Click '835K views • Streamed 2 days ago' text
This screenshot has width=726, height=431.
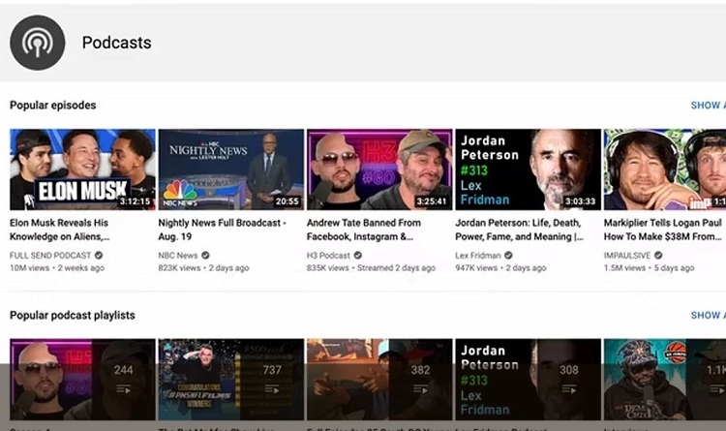click(x=371, y=268)
